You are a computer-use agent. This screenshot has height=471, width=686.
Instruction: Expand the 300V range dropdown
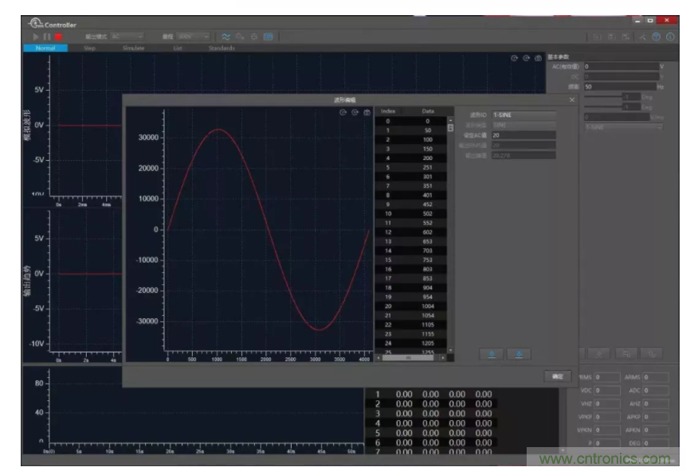pos(194,37)
